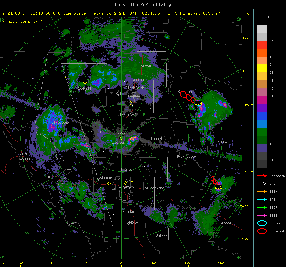This screenshot has width=286, height=267.
Task: Click the Limestone label on map
Action: point(60,123)
